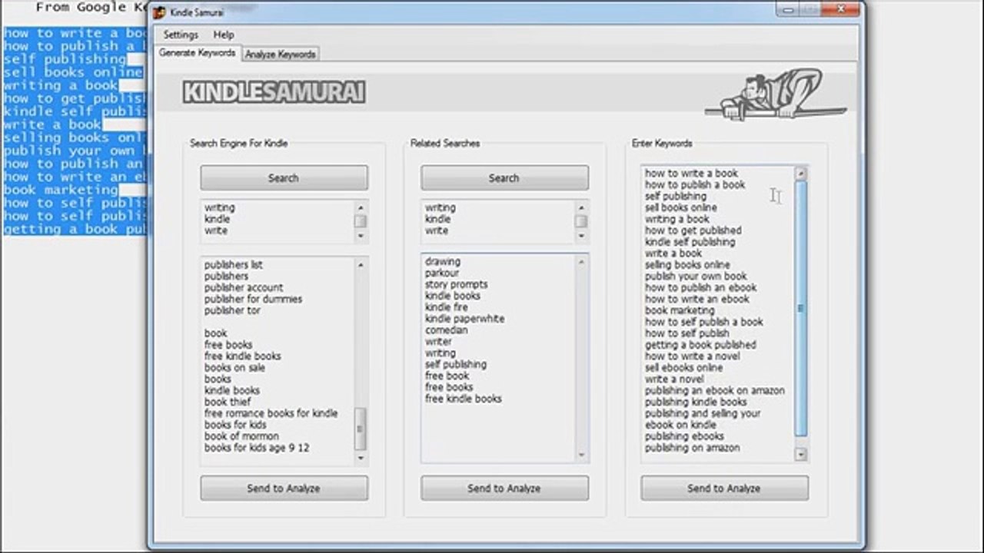Switch to the Analyze Keywords tab

tap(280, 54)
